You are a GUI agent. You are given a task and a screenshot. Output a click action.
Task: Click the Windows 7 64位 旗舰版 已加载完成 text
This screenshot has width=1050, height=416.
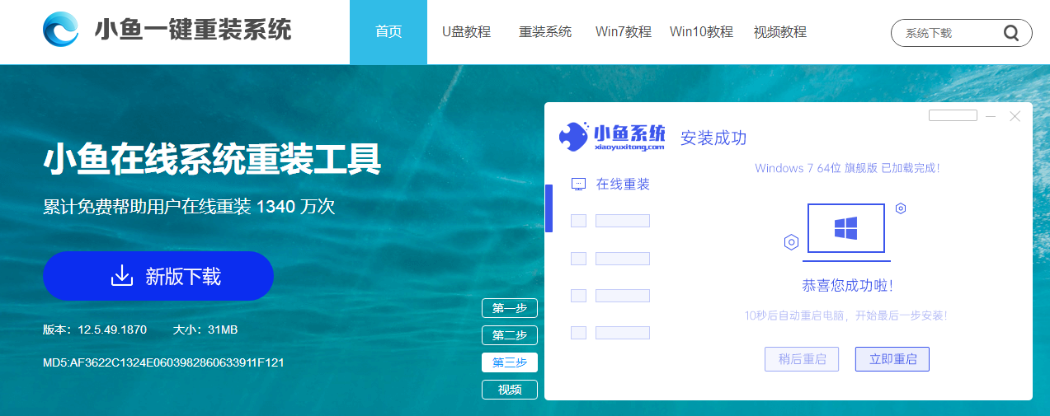tap(847, 168)
